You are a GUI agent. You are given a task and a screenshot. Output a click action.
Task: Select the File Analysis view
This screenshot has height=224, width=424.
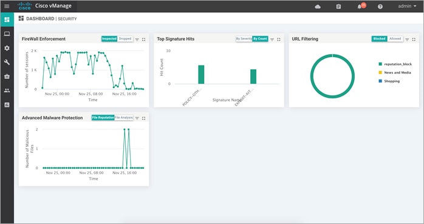124,118
